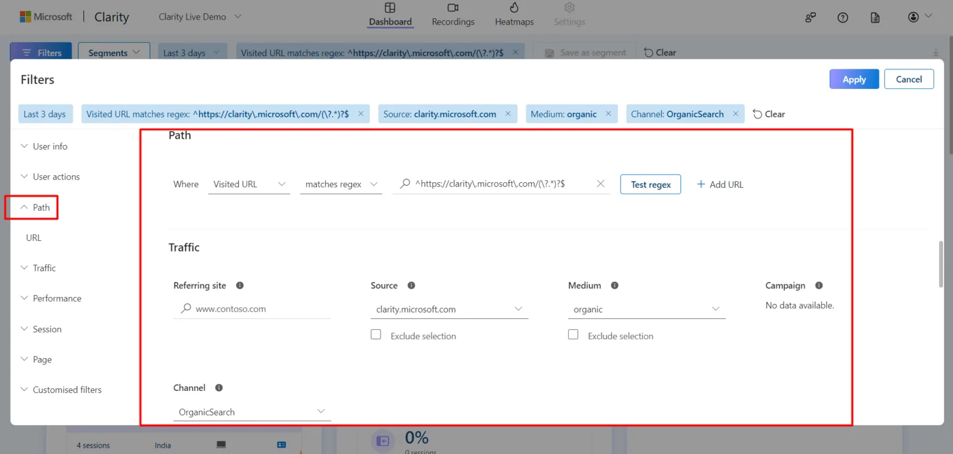This screenshot has width=953, height=454.
Task: Open the Heatmaps tab
Action: [514, 15]
